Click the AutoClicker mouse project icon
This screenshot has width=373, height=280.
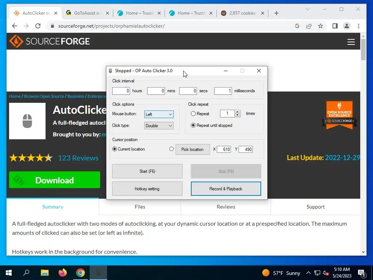point(27,121)
